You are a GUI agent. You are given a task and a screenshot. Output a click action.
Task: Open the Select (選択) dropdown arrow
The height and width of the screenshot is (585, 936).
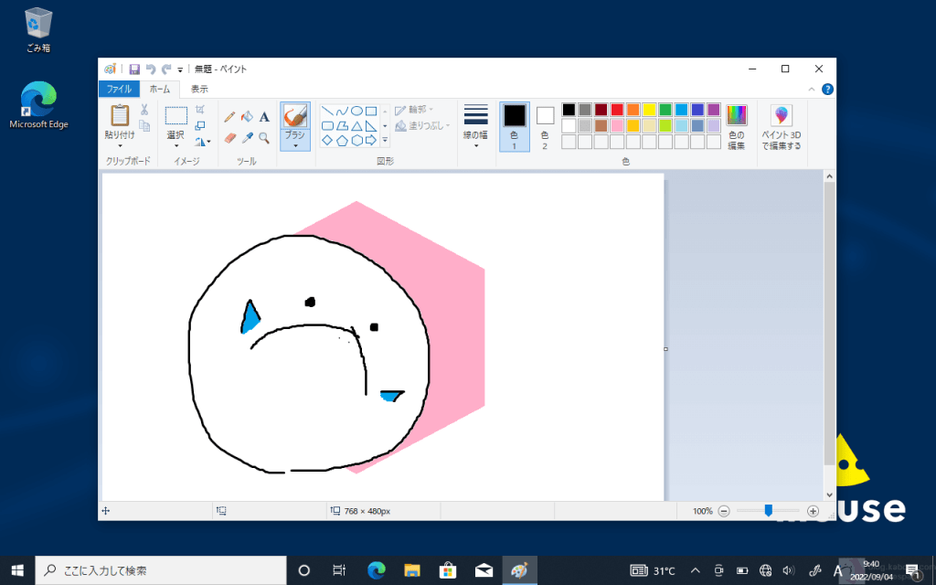(175, 144)
